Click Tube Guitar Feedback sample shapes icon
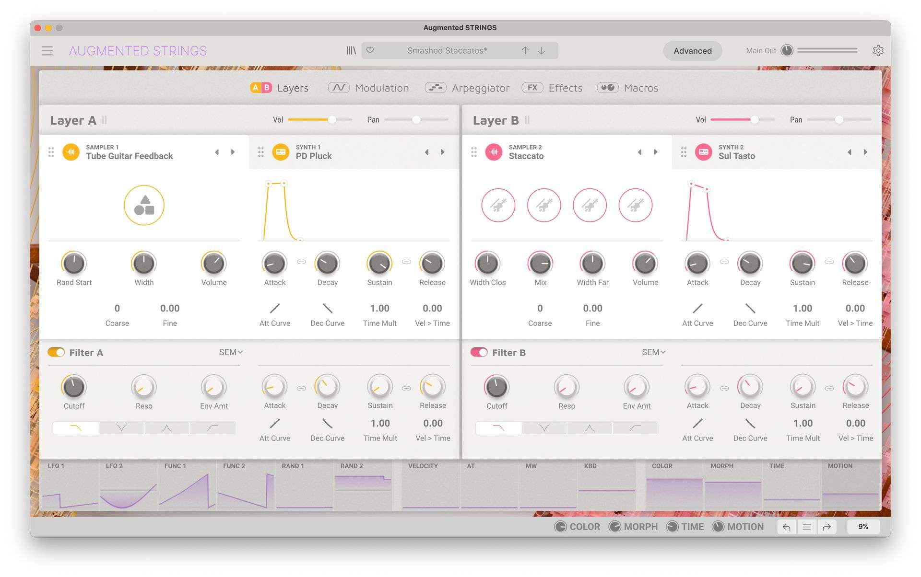The height and width of the screenshot is (577, 921). pyautogui.click(x=144, y=205)
